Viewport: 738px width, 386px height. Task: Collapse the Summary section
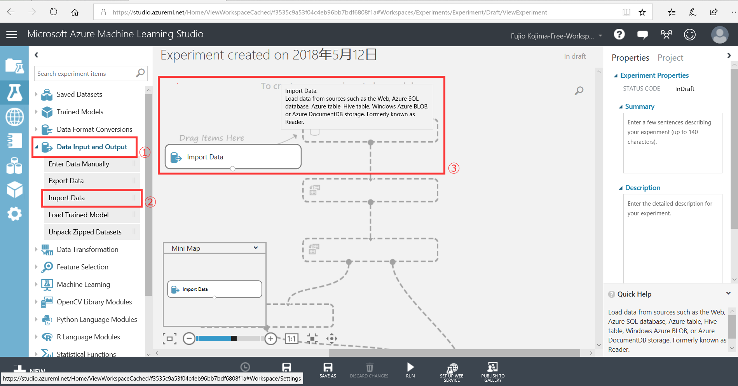click(621, 107)
